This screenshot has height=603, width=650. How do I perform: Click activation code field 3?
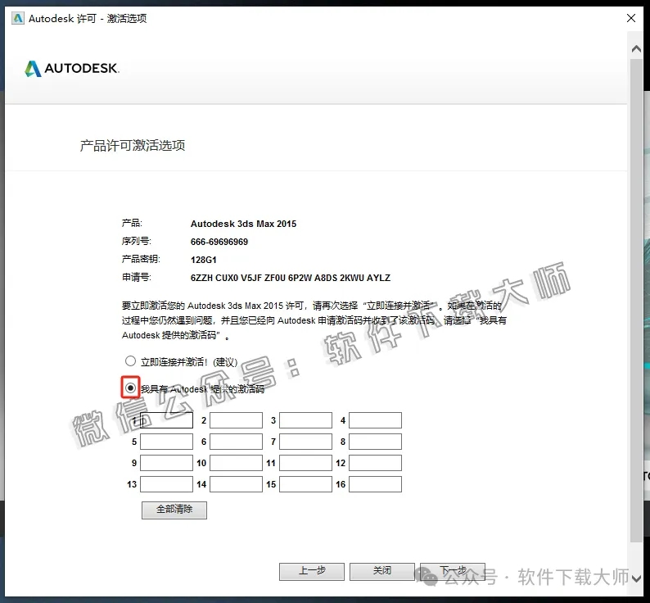[306, 420]
